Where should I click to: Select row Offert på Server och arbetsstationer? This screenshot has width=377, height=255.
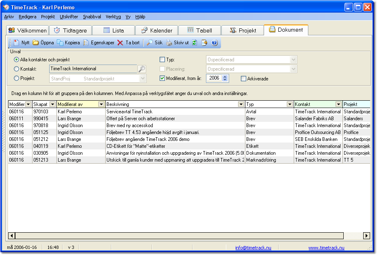(x=189, y=119)
